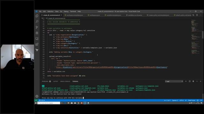Open the Go menu
Screen dimensions: 204x114
click(61, 11)
